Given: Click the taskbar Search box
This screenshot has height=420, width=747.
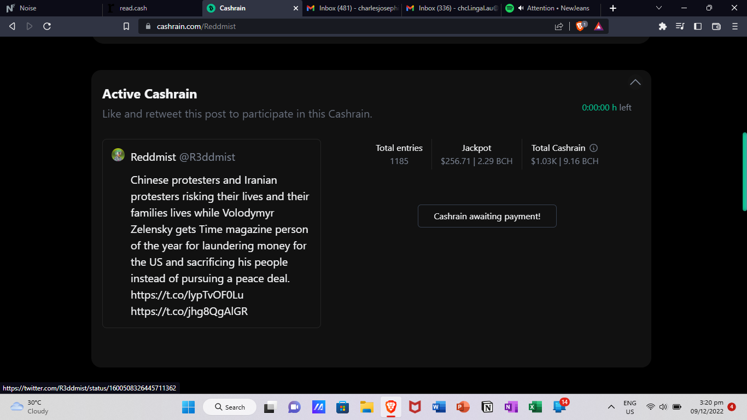Looking at the screenshot, I should pos(230,407).
